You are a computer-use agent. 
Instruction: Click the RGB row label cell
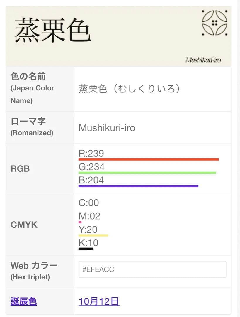coord(20,168)
